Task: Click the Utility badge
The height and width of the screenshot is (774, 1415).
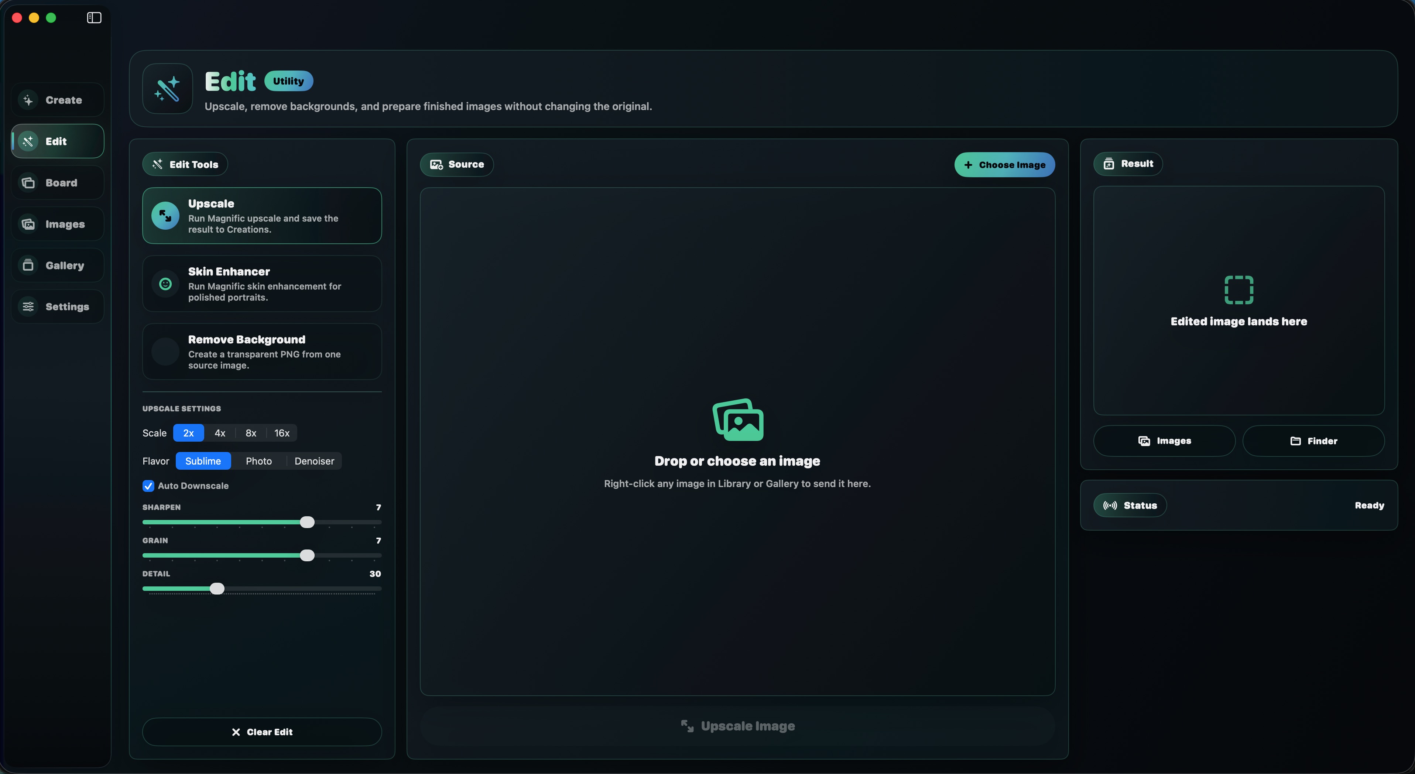Action: [x=288, y=81]
